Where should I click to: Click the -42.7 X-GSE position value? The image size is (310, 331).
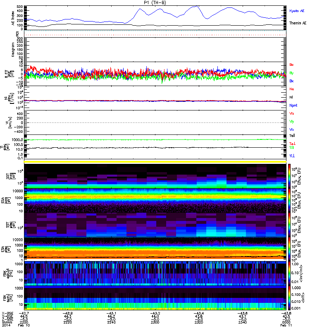(x=24, y=313)
